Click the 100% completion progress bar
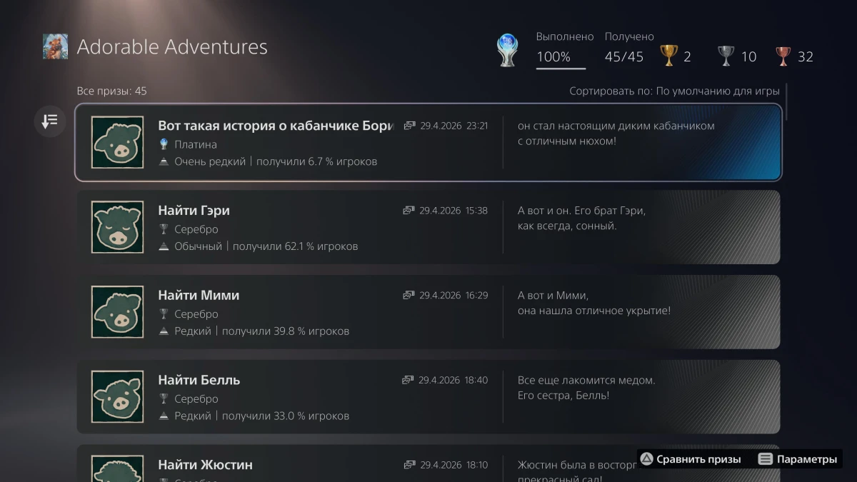The height and width of the screenshot is (482, 857). click(x=561, y=69)
